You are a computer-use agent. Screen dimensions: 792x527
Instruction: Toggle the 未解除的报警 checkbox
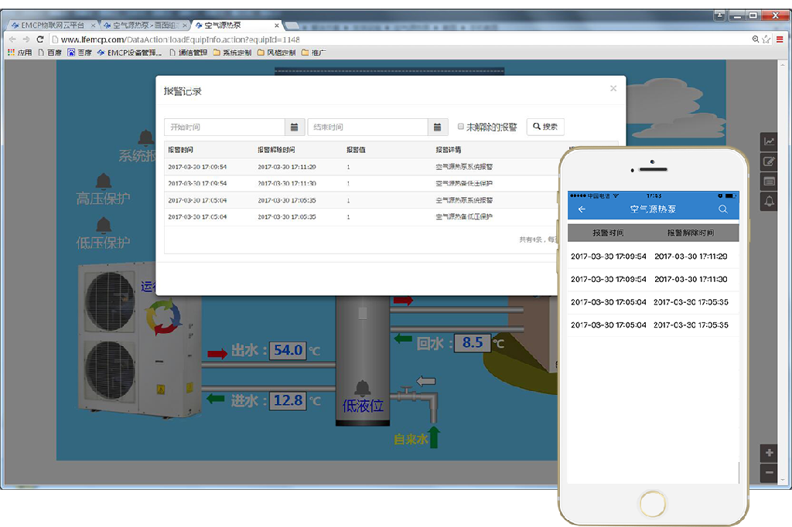pos(461,126)
